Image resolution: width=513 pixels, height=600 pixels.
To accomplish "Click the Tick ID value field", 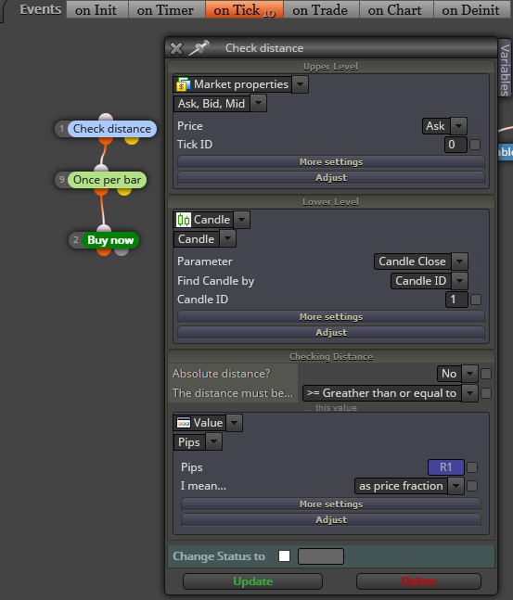I will coord(455,145).
